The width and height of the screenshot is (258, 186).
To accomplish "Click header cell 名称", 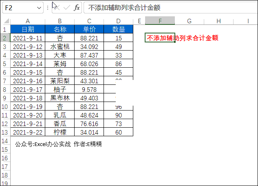I will tap(60, 29).
